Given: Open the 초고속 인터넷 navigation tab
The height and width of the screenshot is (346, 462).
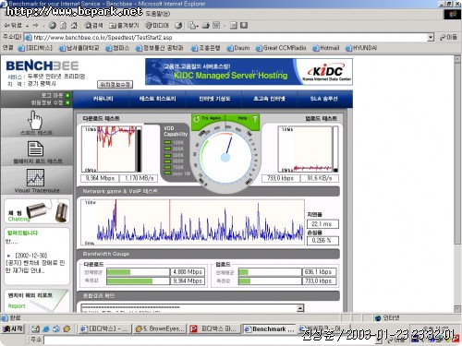Looking at the screenshot, I should coord(269,99).
